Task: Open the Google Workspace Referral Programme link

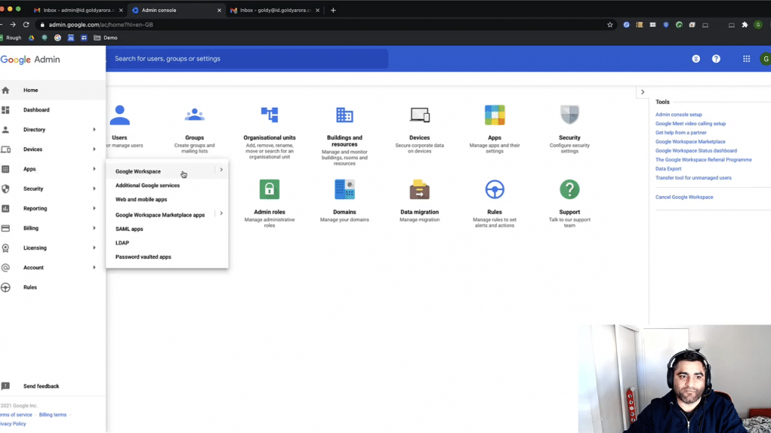Action: (x=703, y=160)
